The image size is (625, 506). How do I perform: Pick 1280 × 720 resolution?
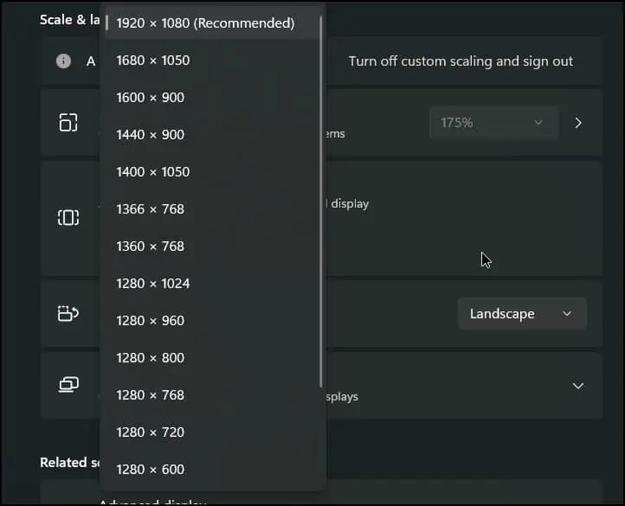point(151,432)
